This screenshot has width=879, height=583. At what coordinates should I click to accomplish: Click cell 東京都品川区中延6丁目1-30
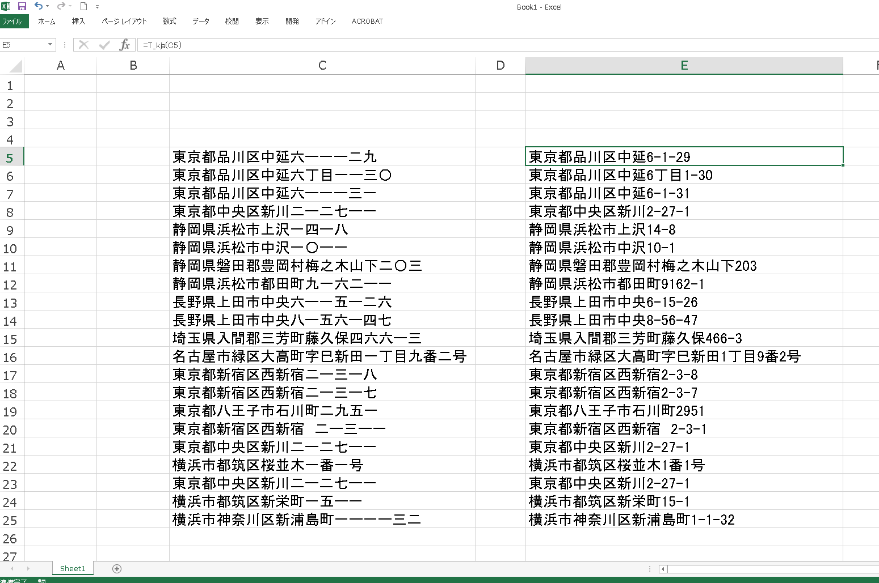click(684, 175)
